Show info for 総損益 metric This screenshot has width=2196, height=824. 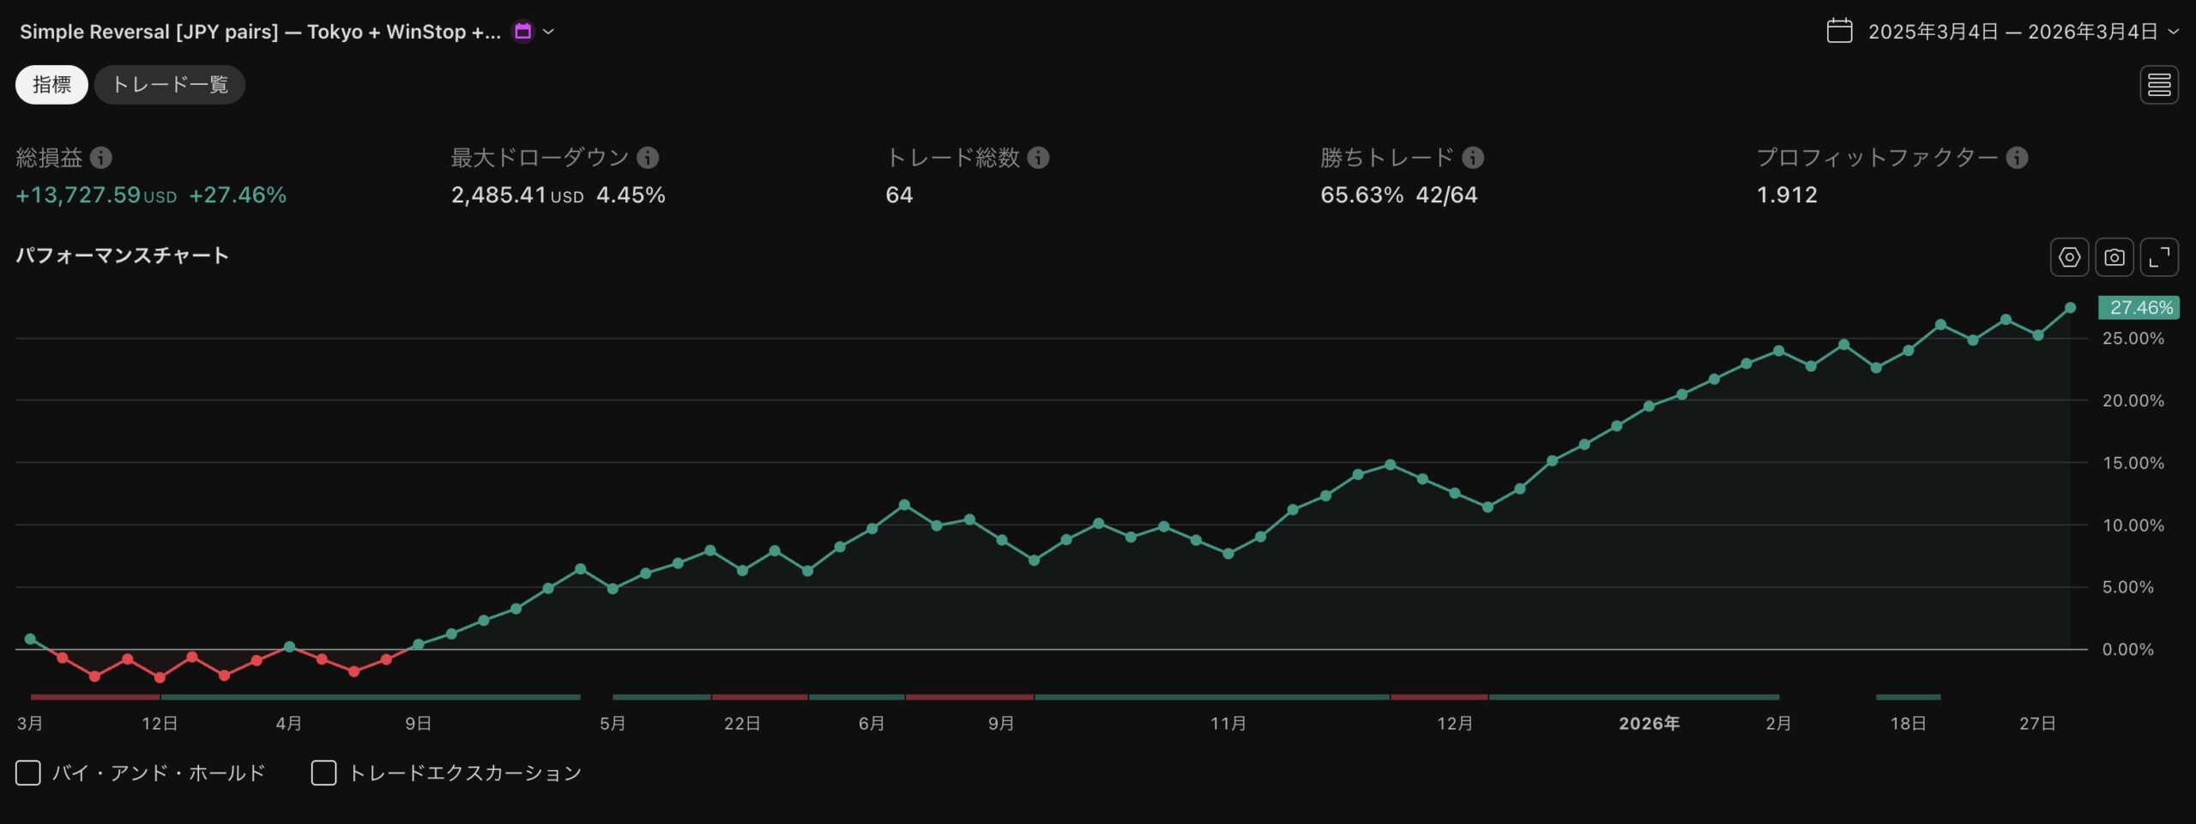pyautogui.click(x=101, y=158)
